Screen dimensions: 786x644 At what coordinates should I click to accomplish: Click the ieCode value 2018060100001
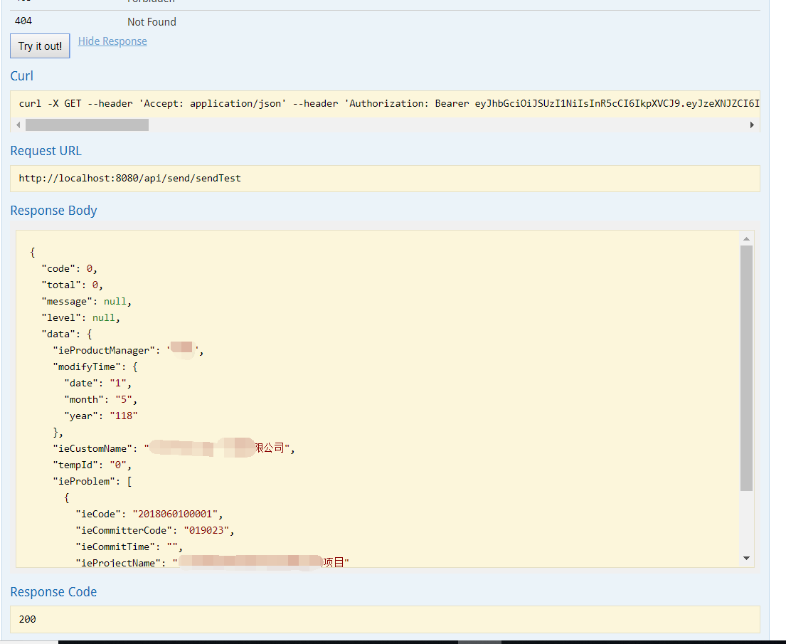point(178,514)
